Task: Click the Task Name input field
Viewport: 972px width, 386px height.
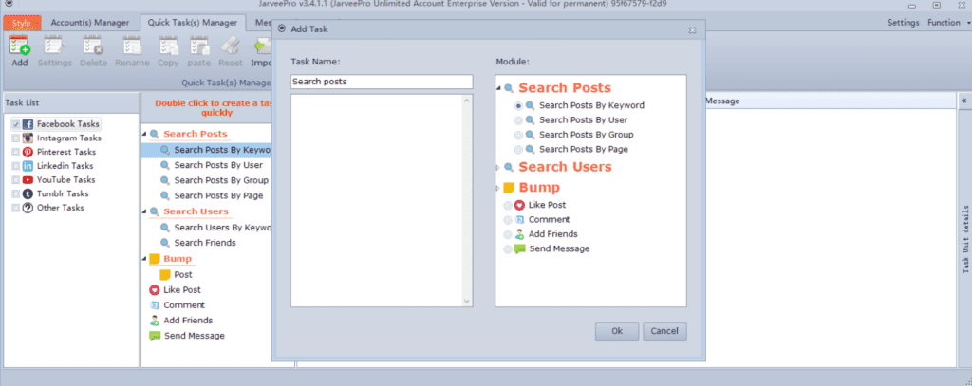Action: [x=382, y=82]
